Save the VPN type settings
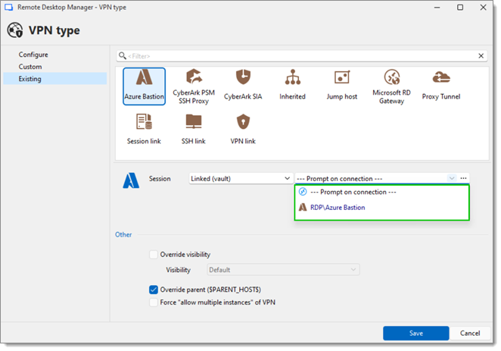 [x=416, y=333]
